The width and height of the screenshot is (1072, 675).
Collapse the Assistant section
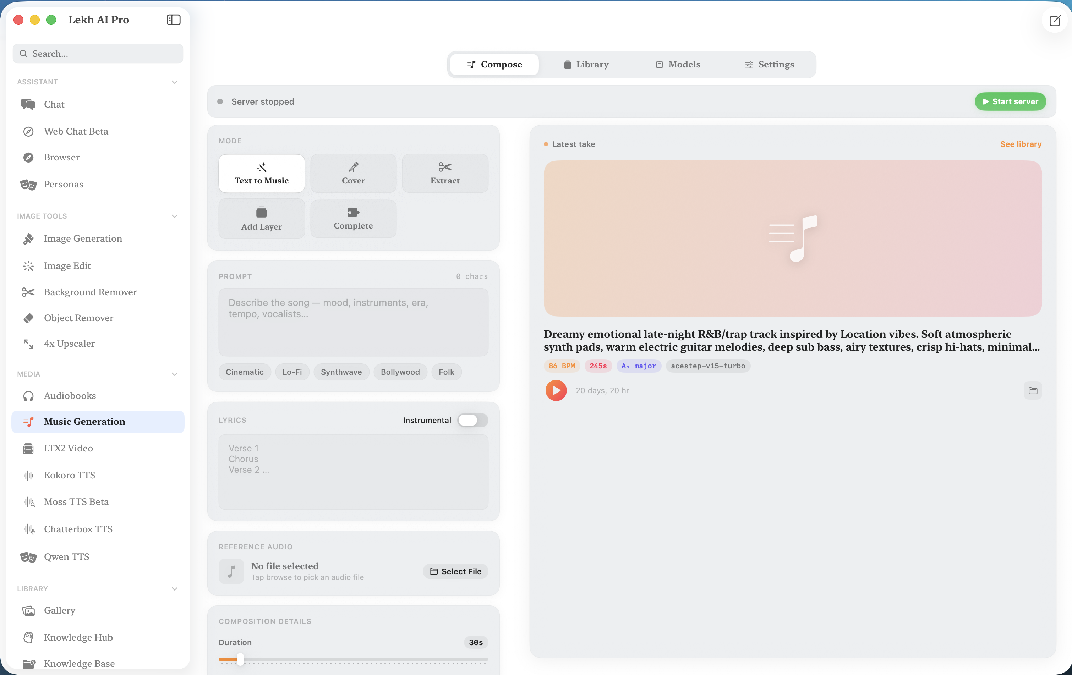(175, 82)
